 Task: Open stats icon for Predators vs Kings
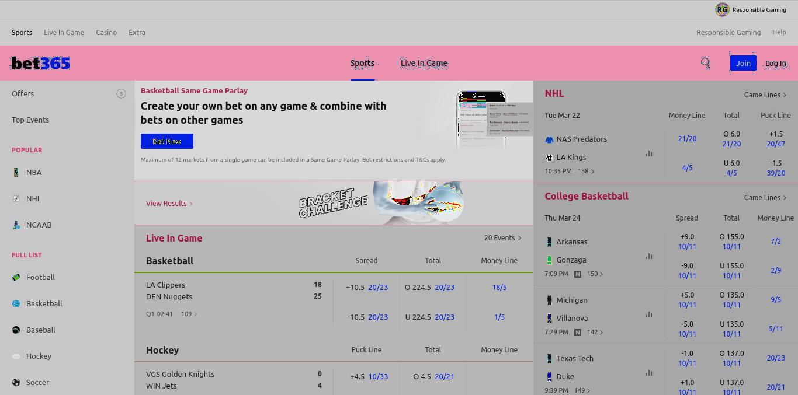[649, 153]
